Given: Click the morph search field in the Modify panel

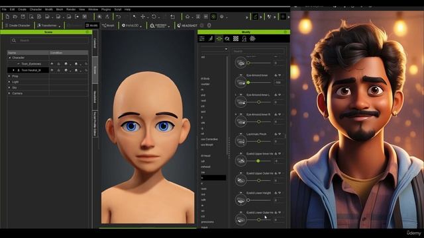Looking at the screenshot, I should pos(258,51).
